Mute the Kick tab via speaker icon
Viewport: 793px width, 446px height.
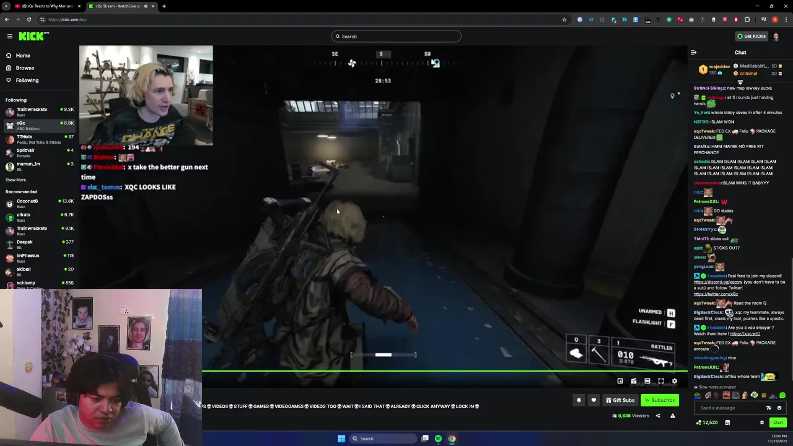[x=146, y=6]
